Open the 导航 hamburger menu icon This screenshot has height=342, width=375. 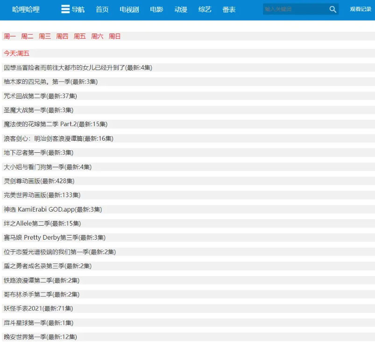65,9
